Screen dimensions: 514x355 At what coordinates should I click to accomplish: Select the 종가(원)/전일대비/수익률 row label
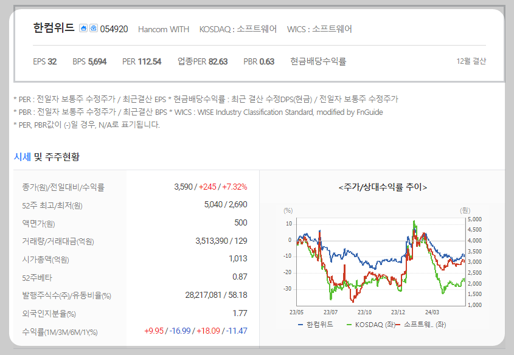(x=63, y=188)
